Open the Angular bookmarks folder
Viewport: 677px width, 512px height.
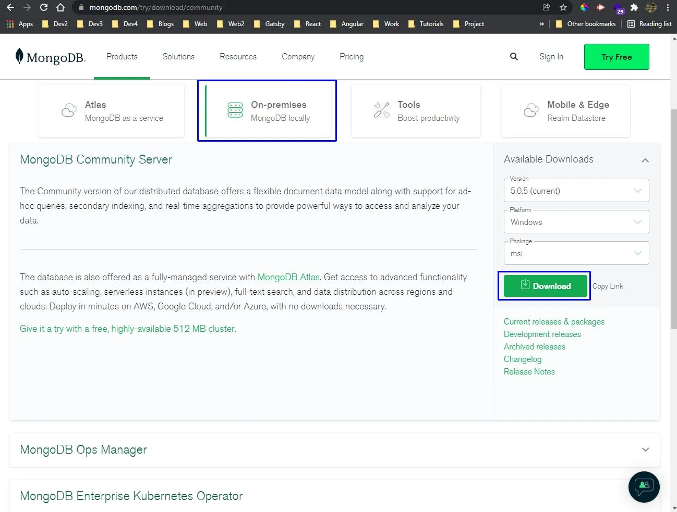pos(346,24)
